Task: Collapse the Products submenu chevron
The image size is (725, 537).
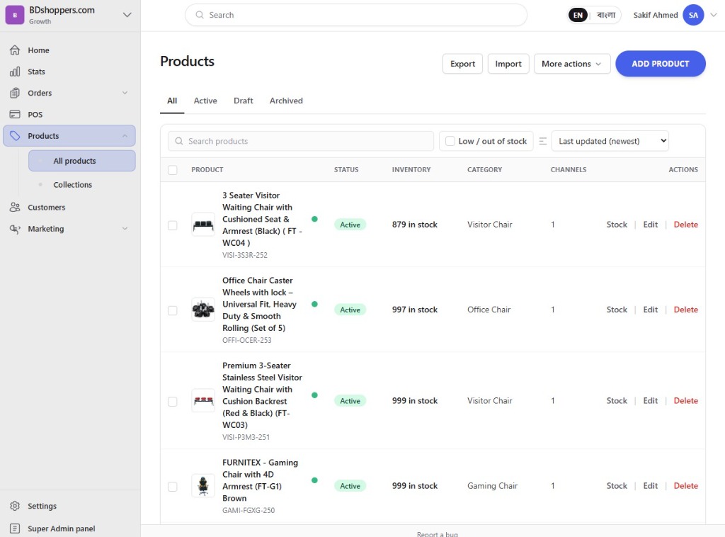Action: pyautogui.click(x=125, y=135)
